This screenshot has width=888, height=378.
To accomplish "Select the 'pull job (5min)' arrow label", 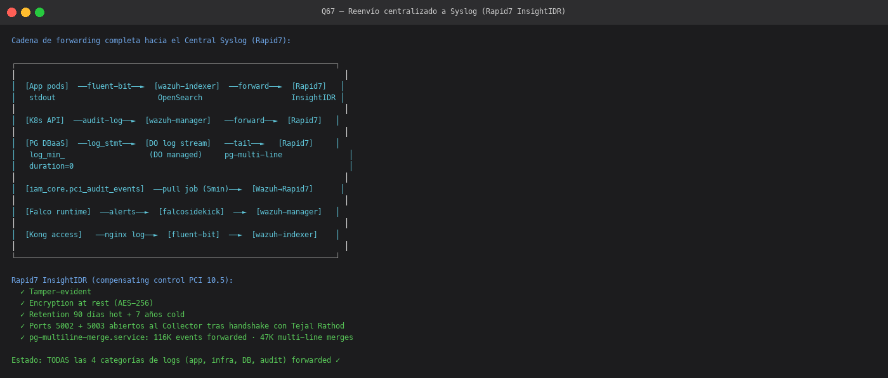I will point(195,189).
